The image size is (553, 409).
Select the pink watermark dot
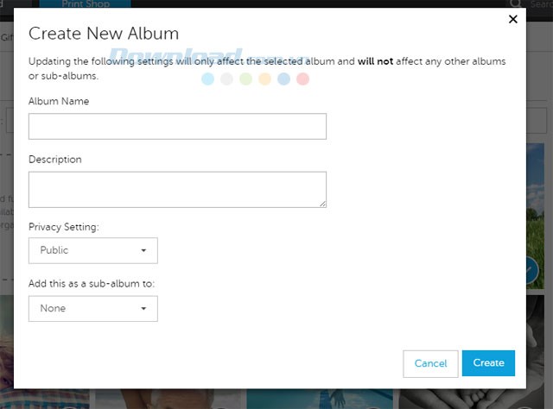point(302,79)
